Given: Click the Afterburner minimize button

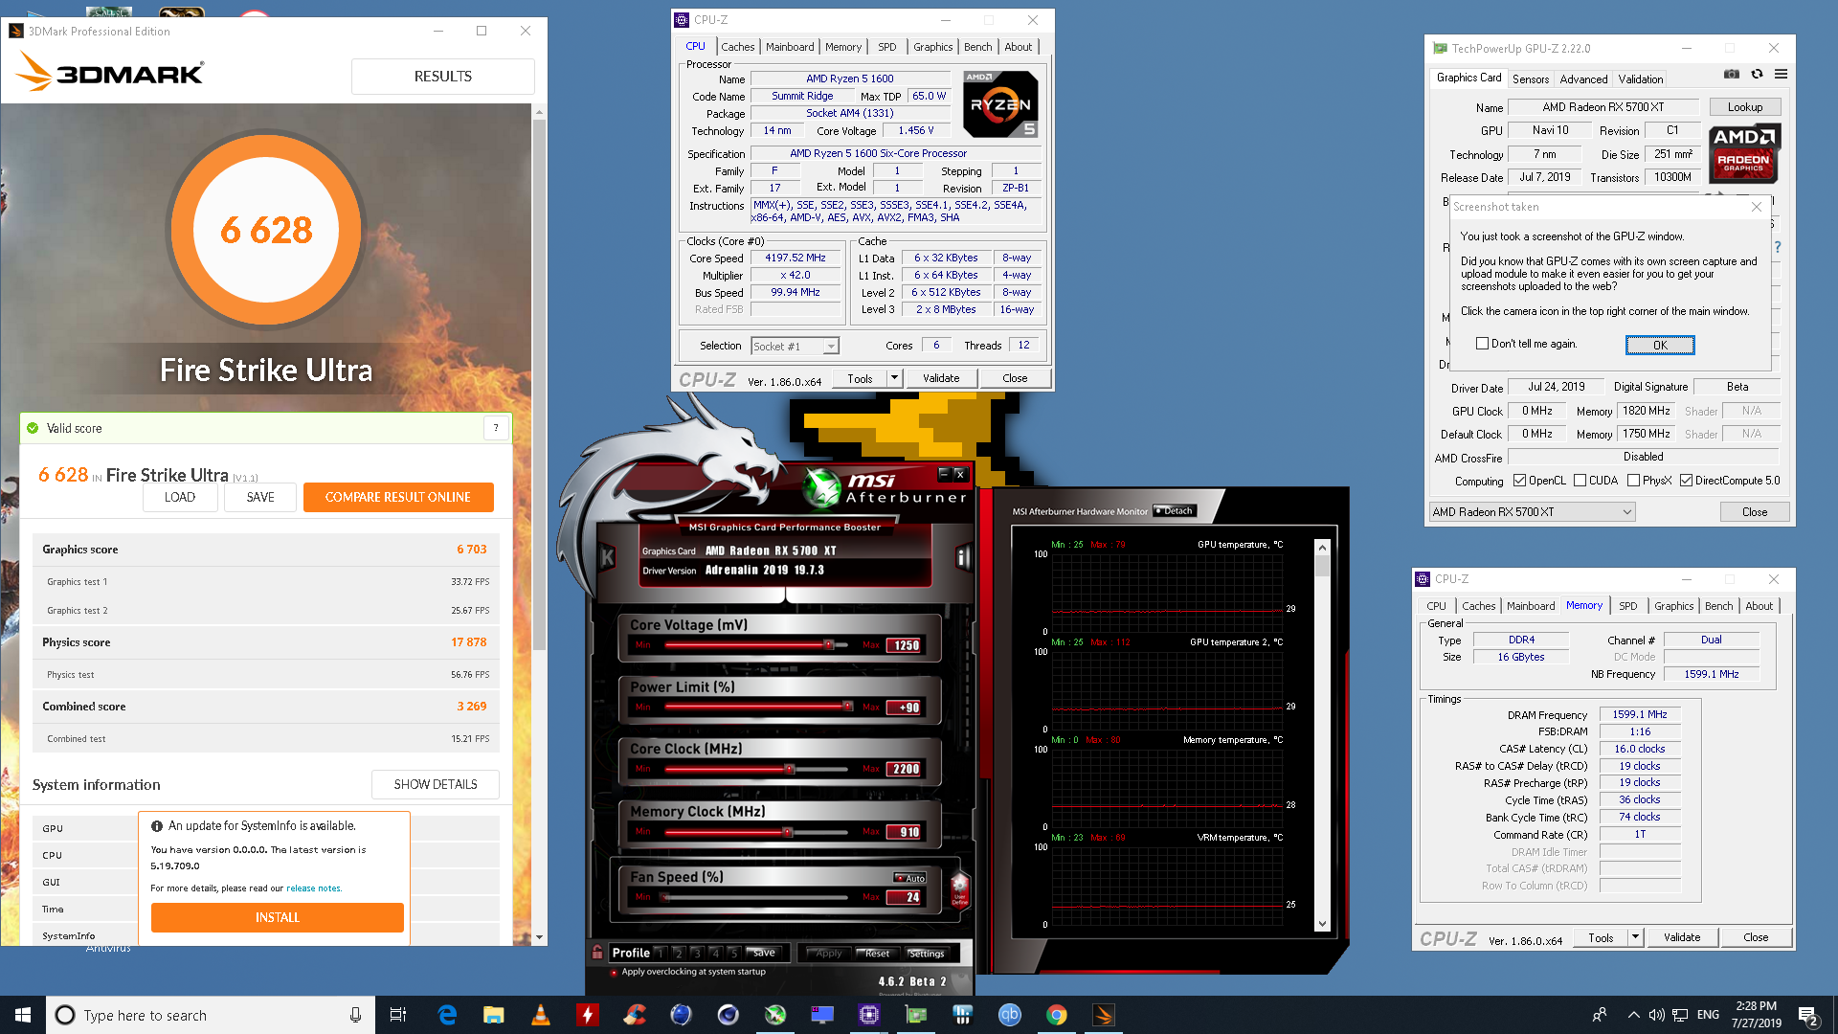Looking at the screenshot, I should (944, 474).
